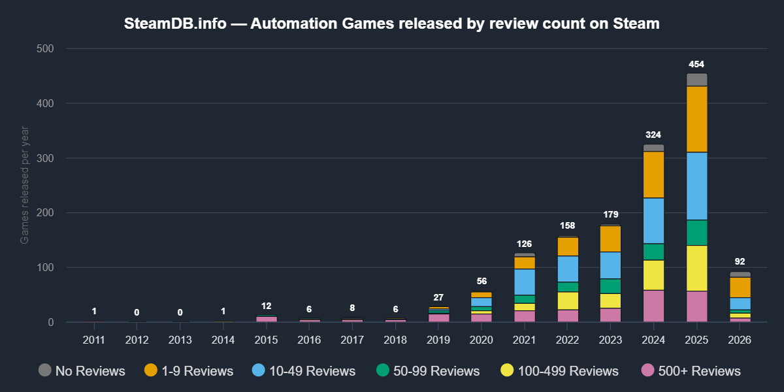Toggle the 1-9 Reviews legend series
This screenshot has height=392, width=784.
coord(188,371)
